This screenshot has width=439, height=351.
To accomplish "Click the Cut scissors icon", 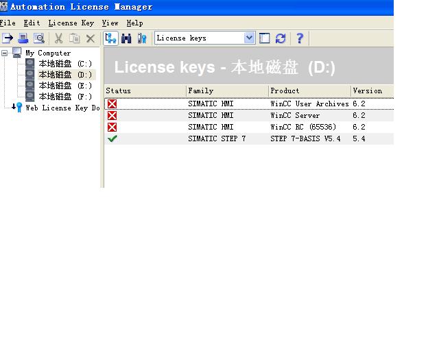I will [x=58, y=38].
